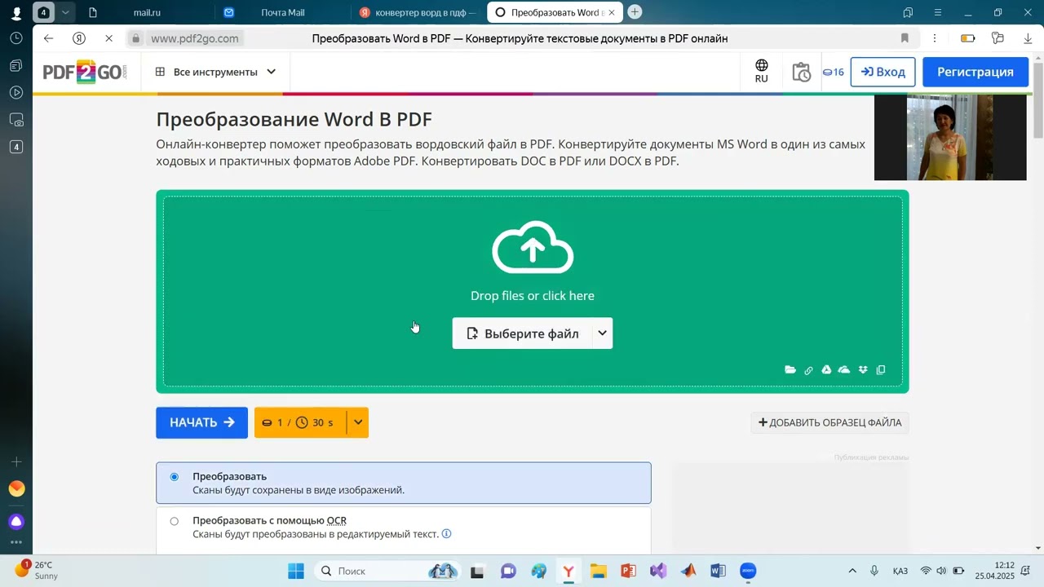Viewport: 1044px width, 587px height.
Task: Browse files via the folder icon
Action: pyautogui.click(x=790, y=370)
